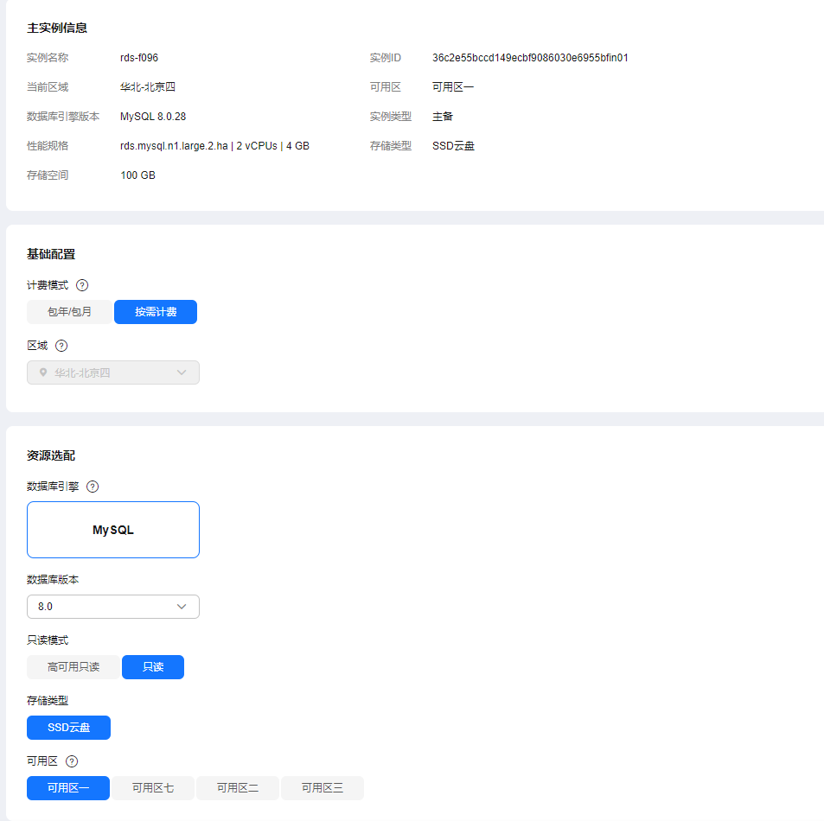
Task: Select 包年/包月 billing mode
Action: 69,312
